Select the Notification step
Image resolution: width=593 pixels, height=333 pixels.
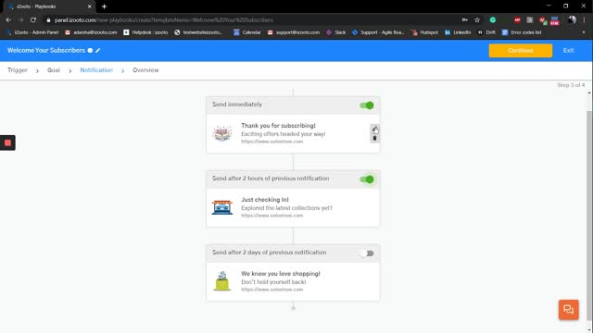pos(96,70)
